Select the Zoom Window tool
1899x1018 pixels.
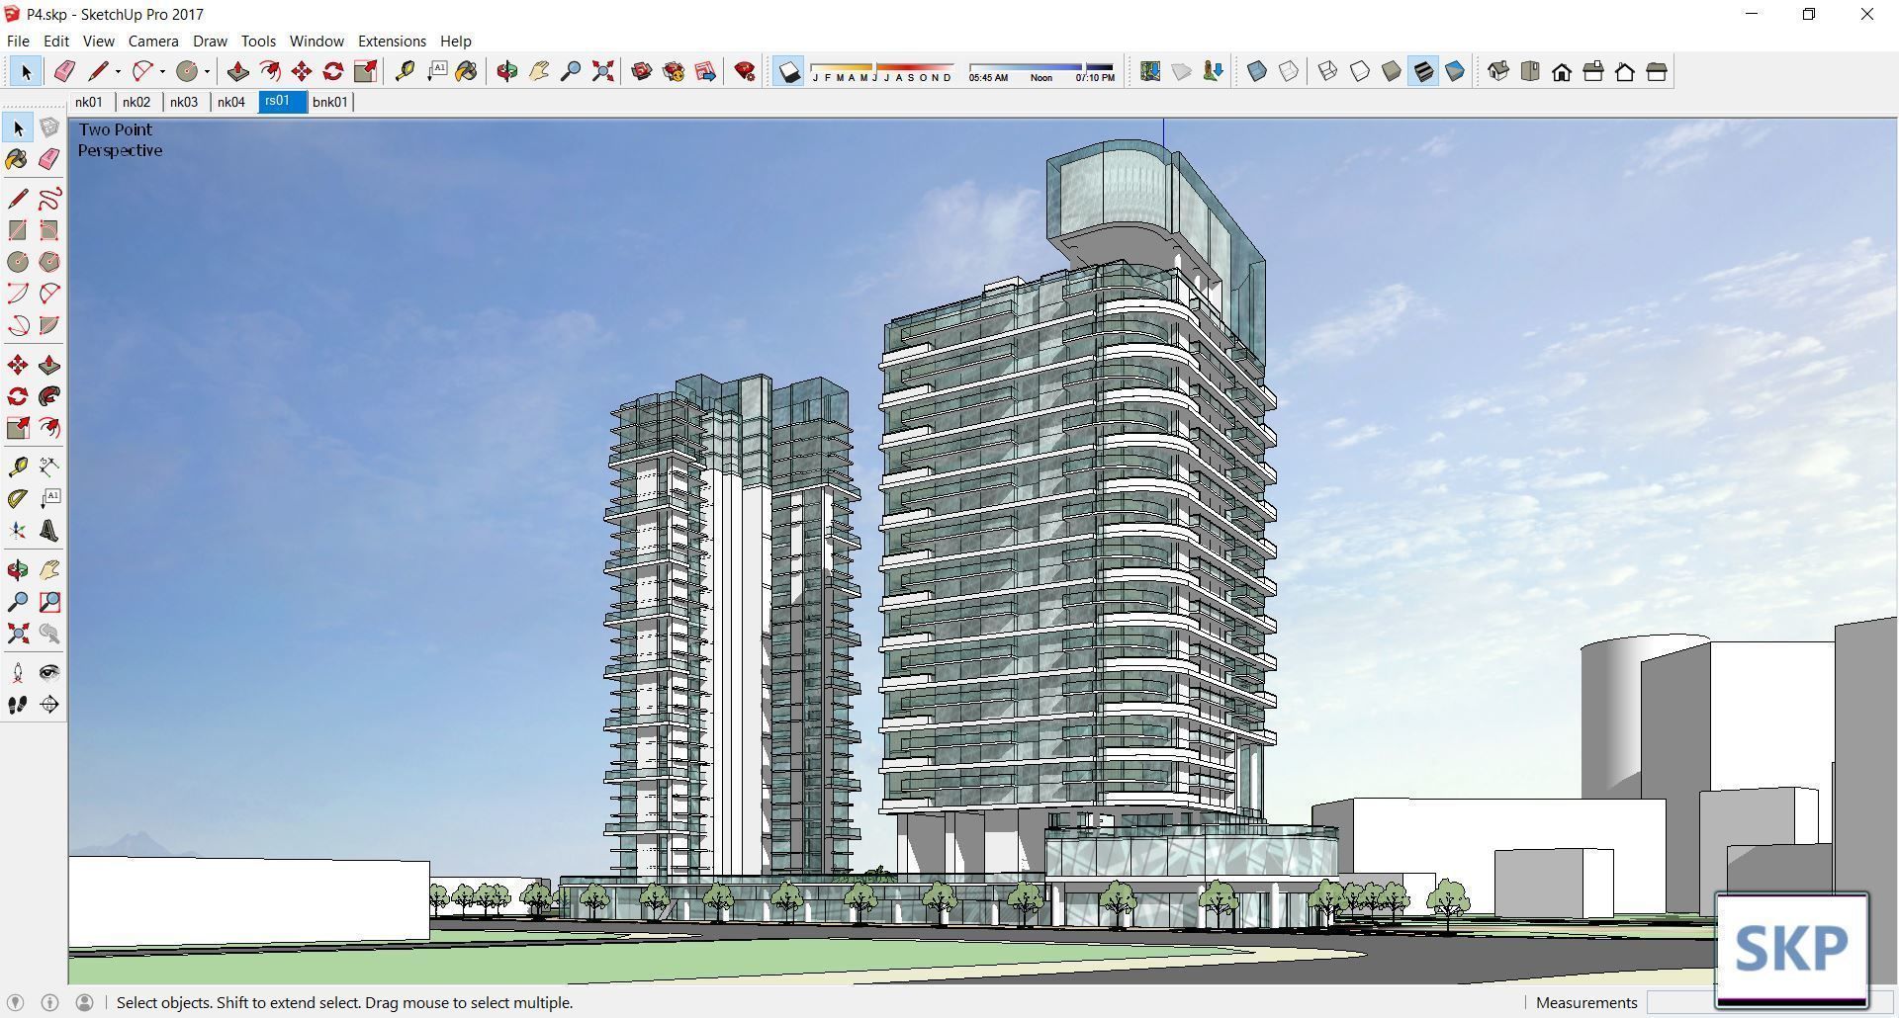[49, 602]
